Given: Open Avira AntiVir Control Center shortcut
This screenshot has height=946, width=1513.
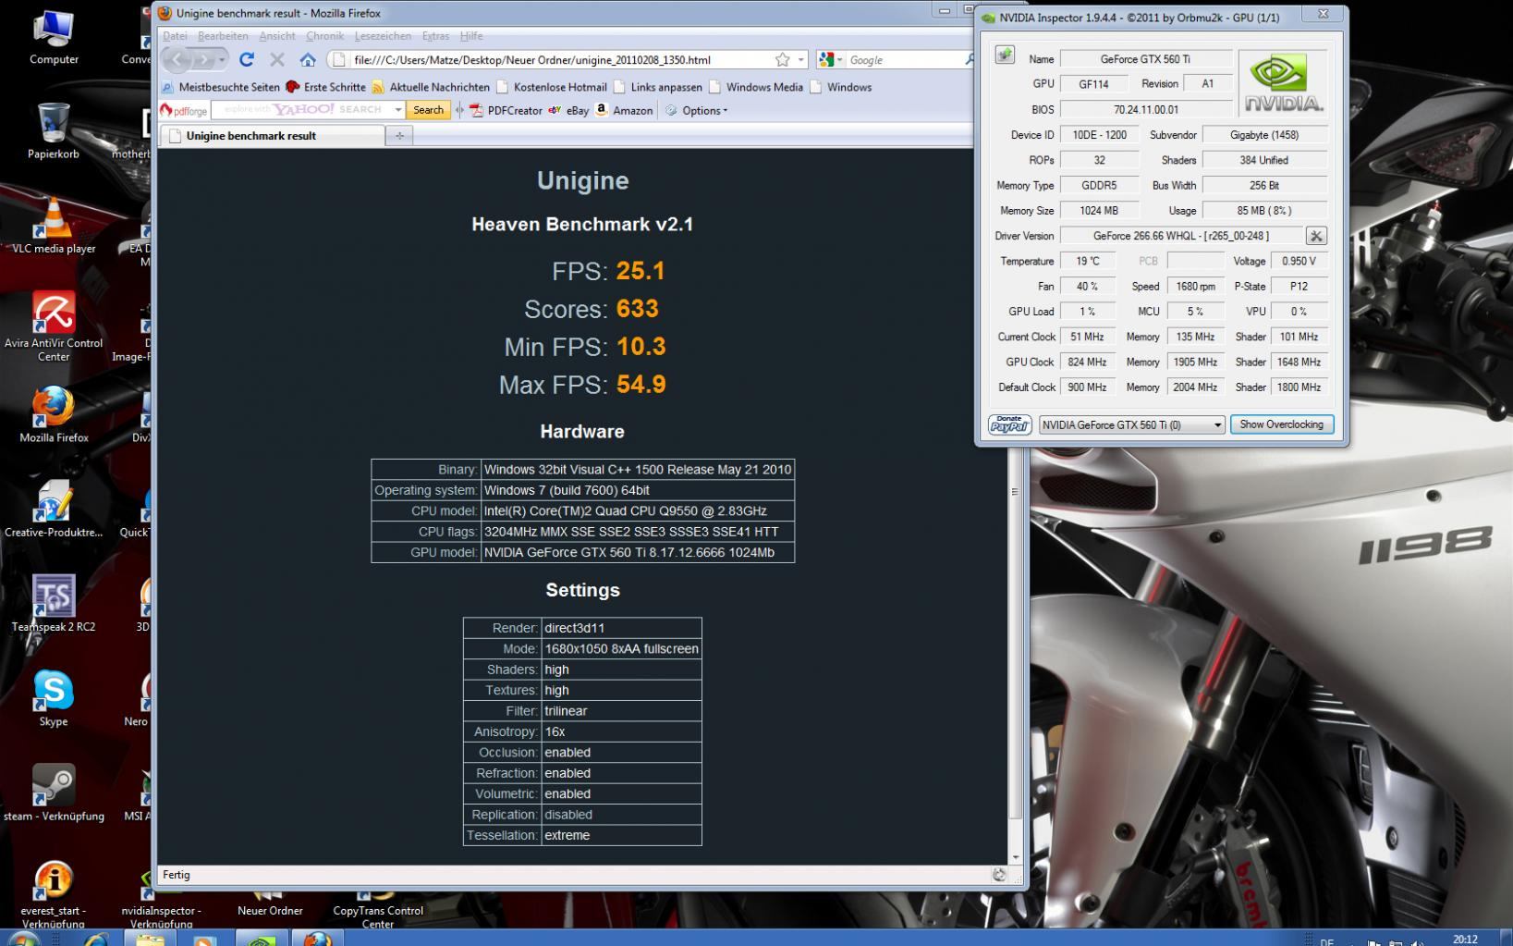Looking at the screenshot, I should pyautogui.click(x=54, y=326).
